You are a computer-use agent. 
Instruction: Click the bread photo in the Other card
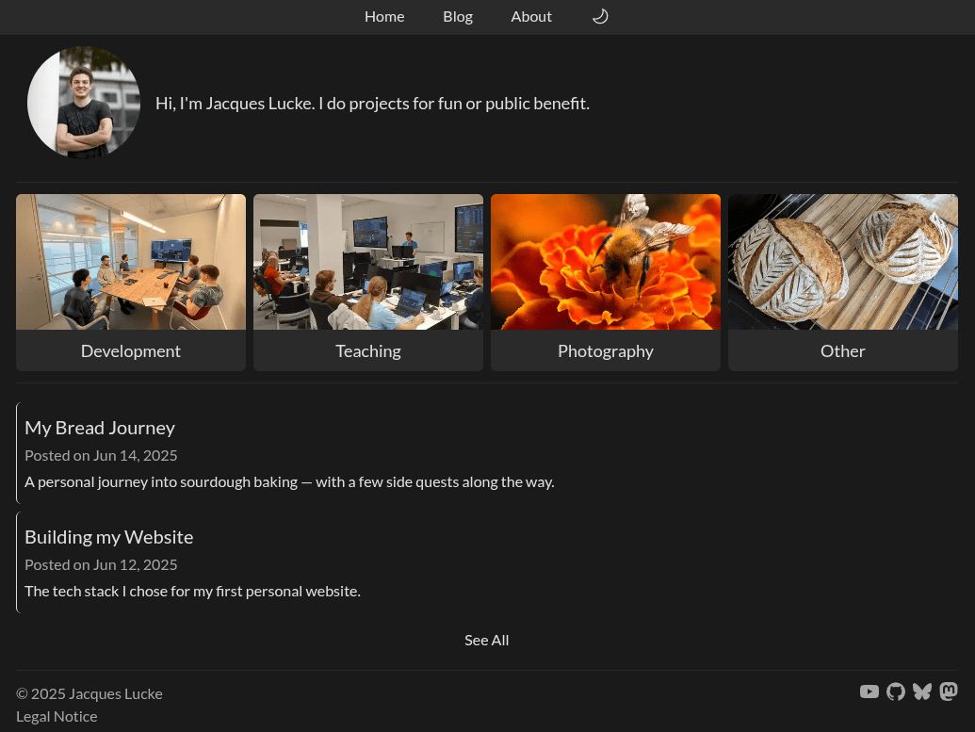(x=842, y=261)
